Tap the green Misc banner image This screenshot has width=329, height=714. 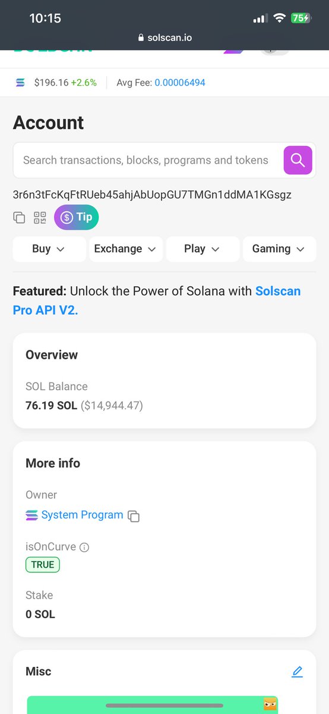(x=153, y=705)
